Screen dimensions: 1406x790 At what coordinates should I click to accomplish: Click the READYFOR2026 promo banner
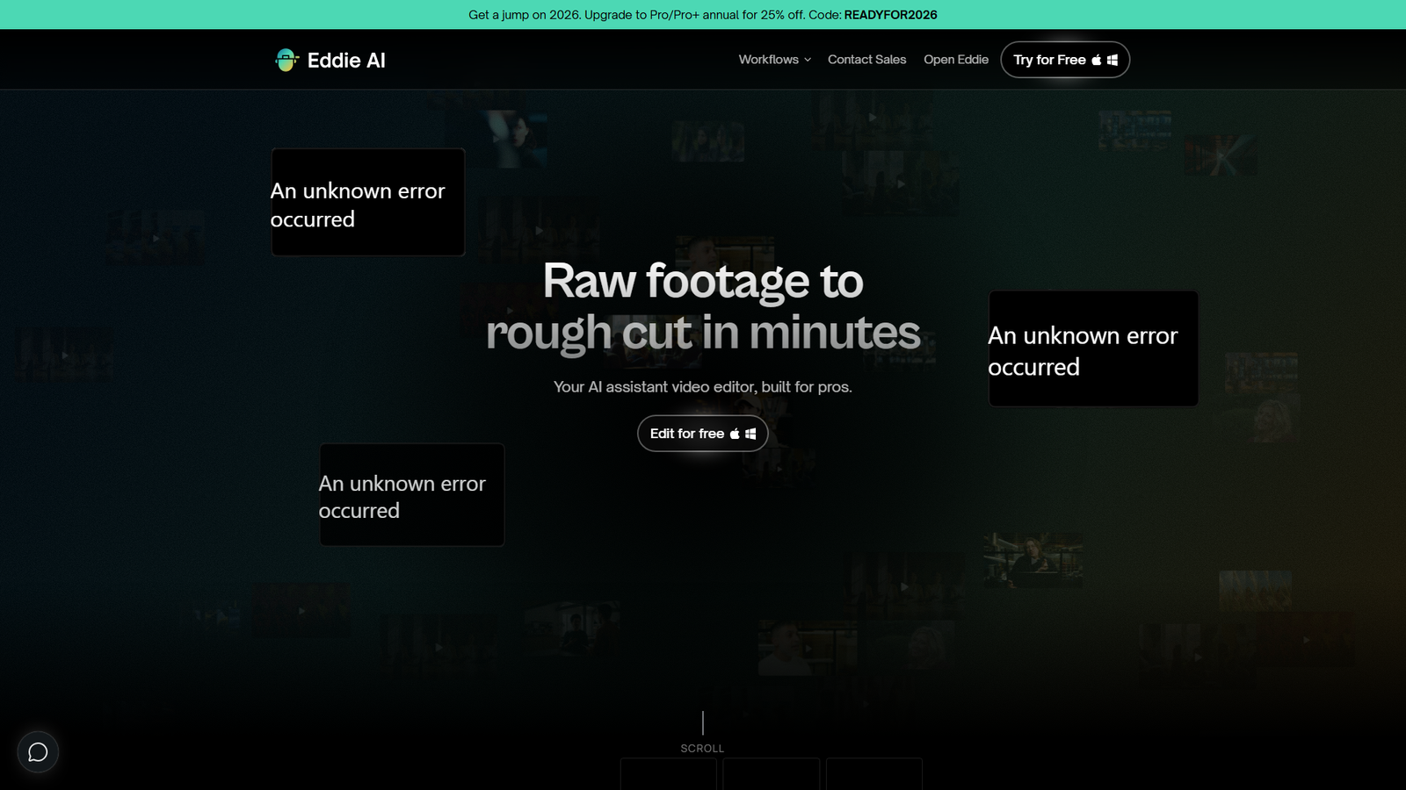click(x=889, y=15)
